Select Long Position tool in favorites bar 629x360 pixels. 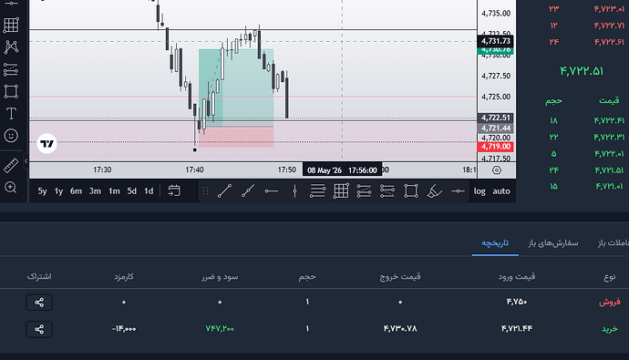pos(364,191)
